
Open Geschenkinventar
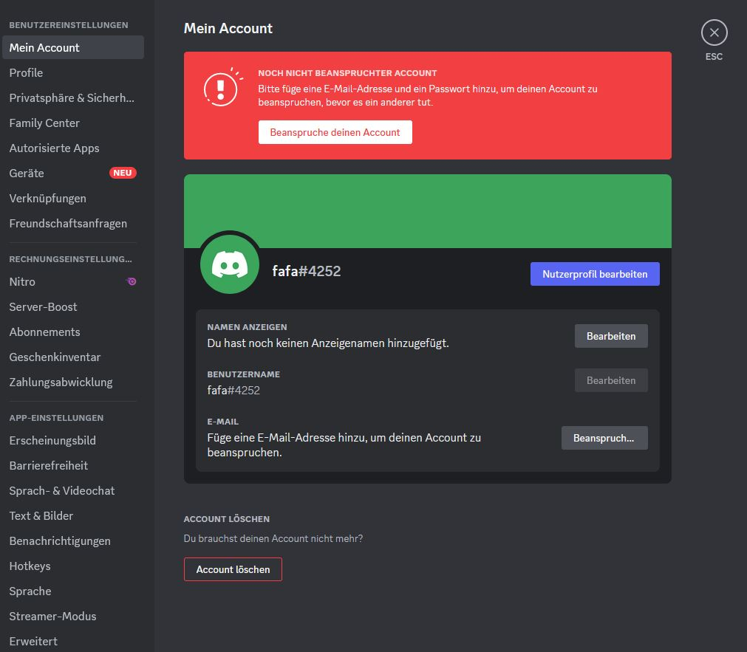point(73,357)
